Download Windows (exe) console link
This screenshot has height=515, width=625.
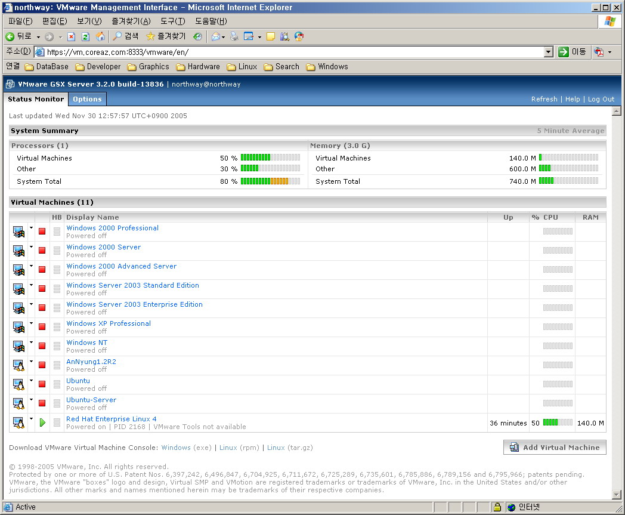[176, 448]
